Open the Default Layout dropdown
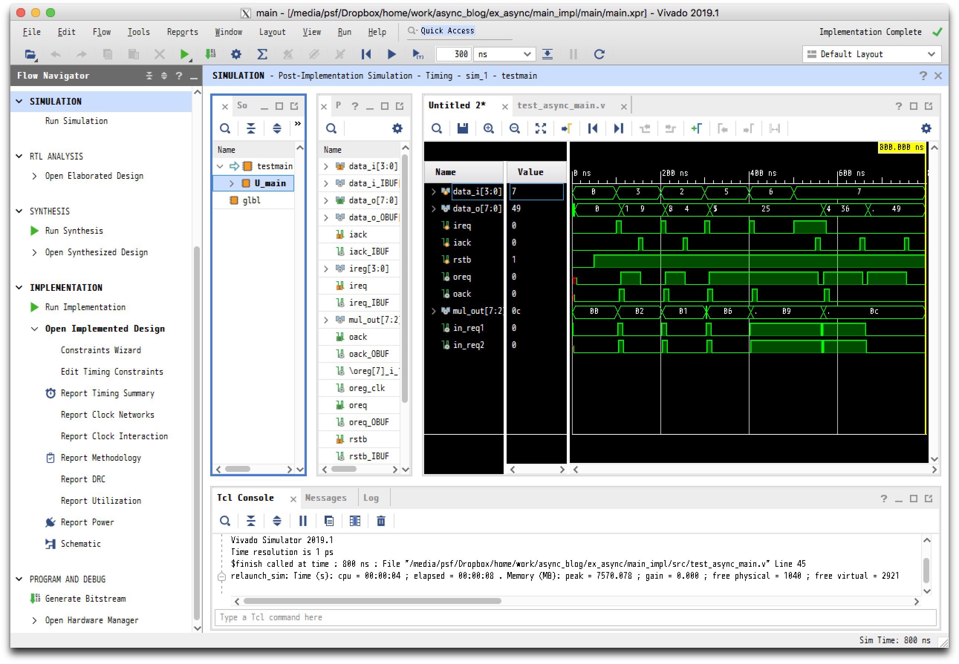The image size is (959, 664). click(x=871, y=54)
